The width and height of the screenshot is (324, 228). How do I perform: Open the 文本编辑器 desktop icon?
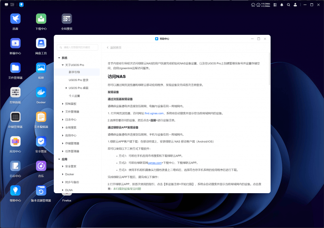point(41,117)
